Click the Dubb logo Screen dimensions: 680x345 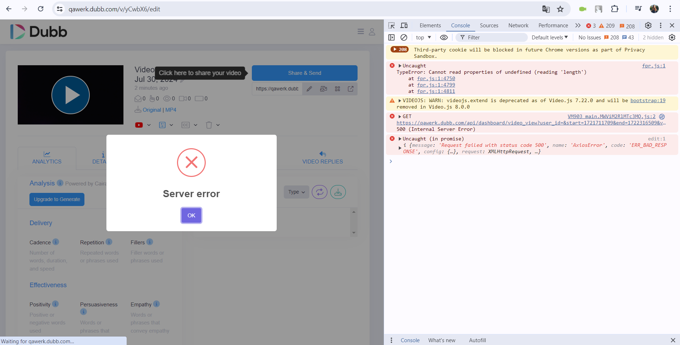coord(39,32)
